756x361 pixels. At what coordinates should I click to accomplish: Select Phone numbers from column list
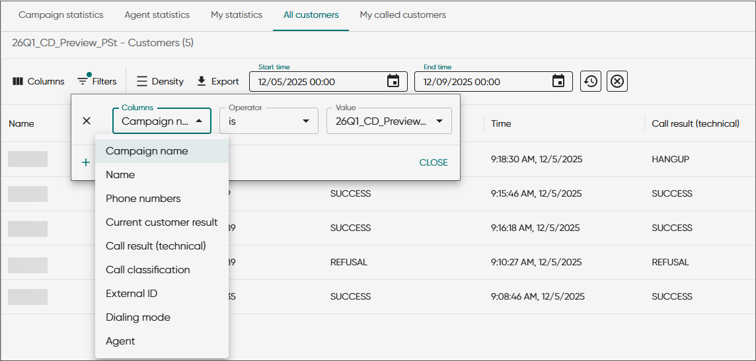point(143,199)
